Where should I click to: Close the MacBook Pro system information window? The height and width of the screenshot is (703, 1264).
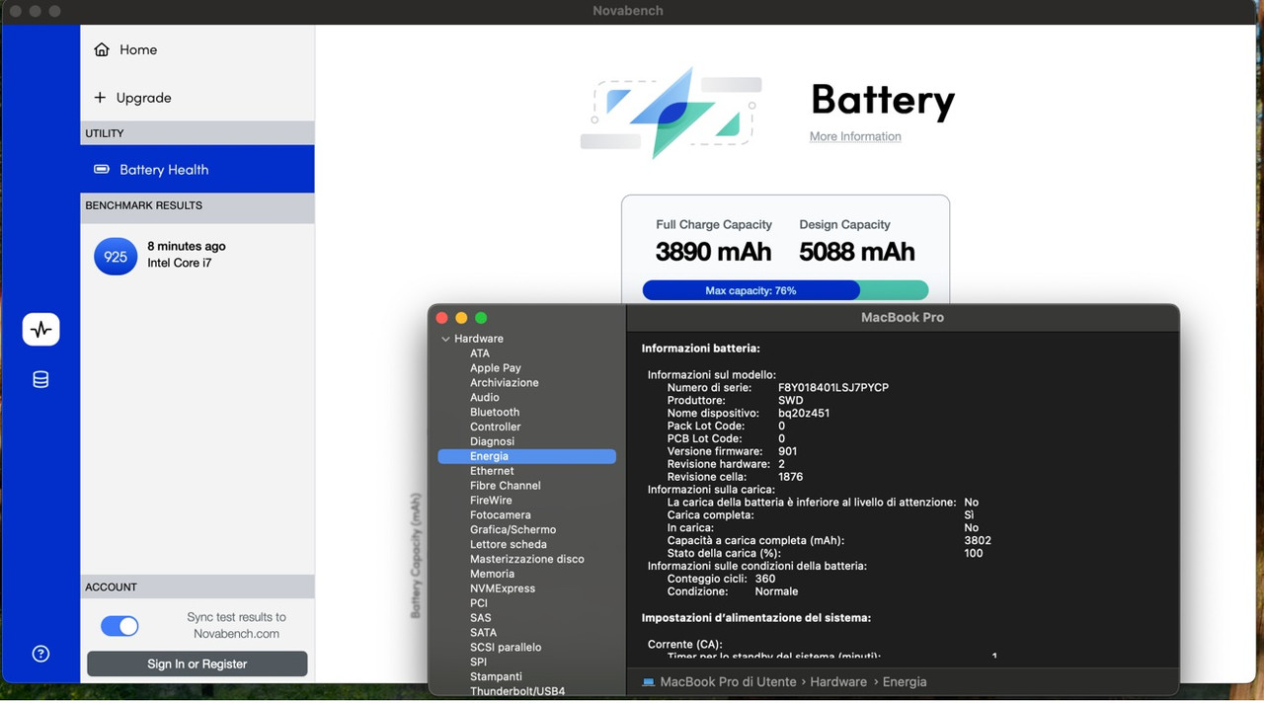(442, 318)
